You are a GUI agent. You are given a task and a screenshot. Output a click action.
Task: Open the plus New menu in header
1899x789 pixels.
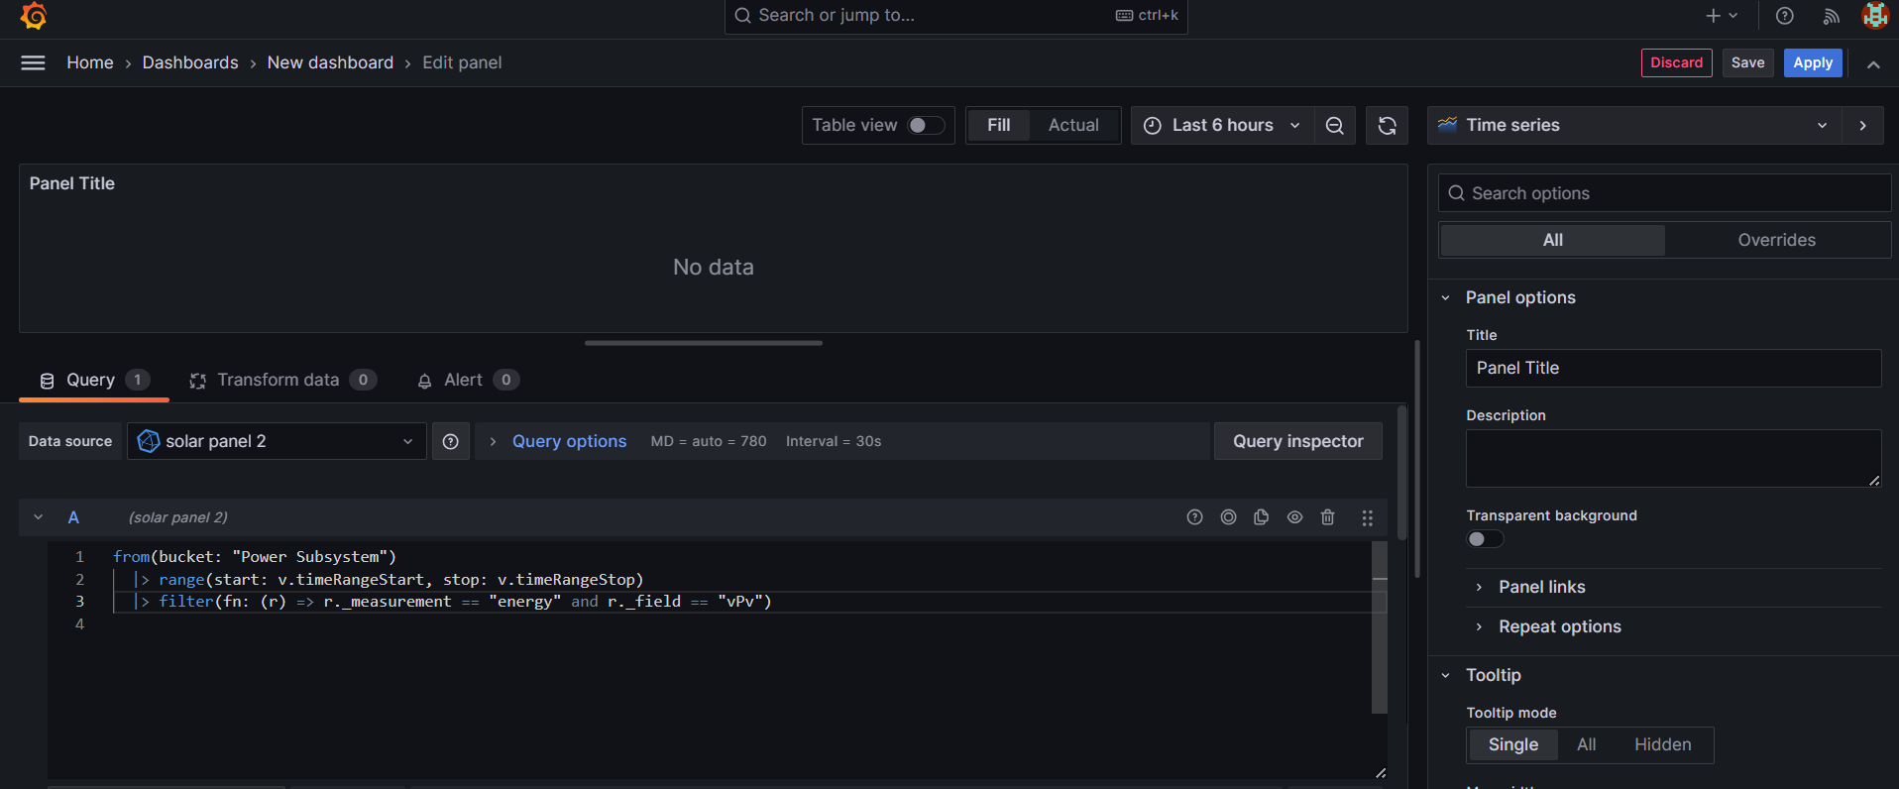click(x=1722, y=16)
